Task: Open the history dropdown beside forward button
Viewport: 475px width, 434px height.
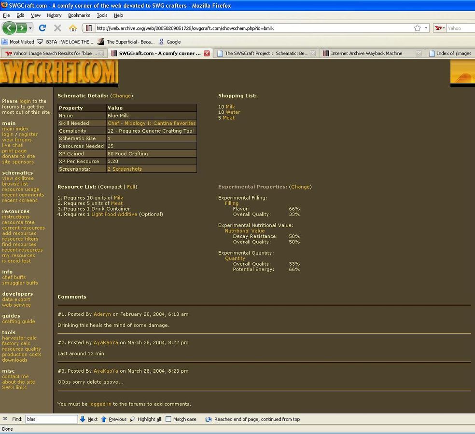Action: (x=30, y=28)
